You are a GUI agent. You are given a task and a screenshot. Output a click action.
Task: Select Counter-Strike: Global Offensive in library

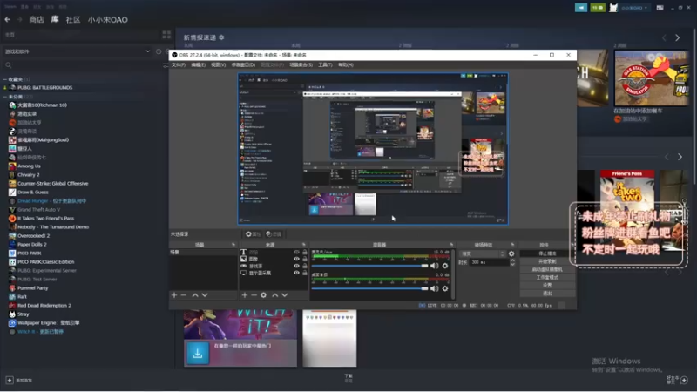tap(53, 183)
